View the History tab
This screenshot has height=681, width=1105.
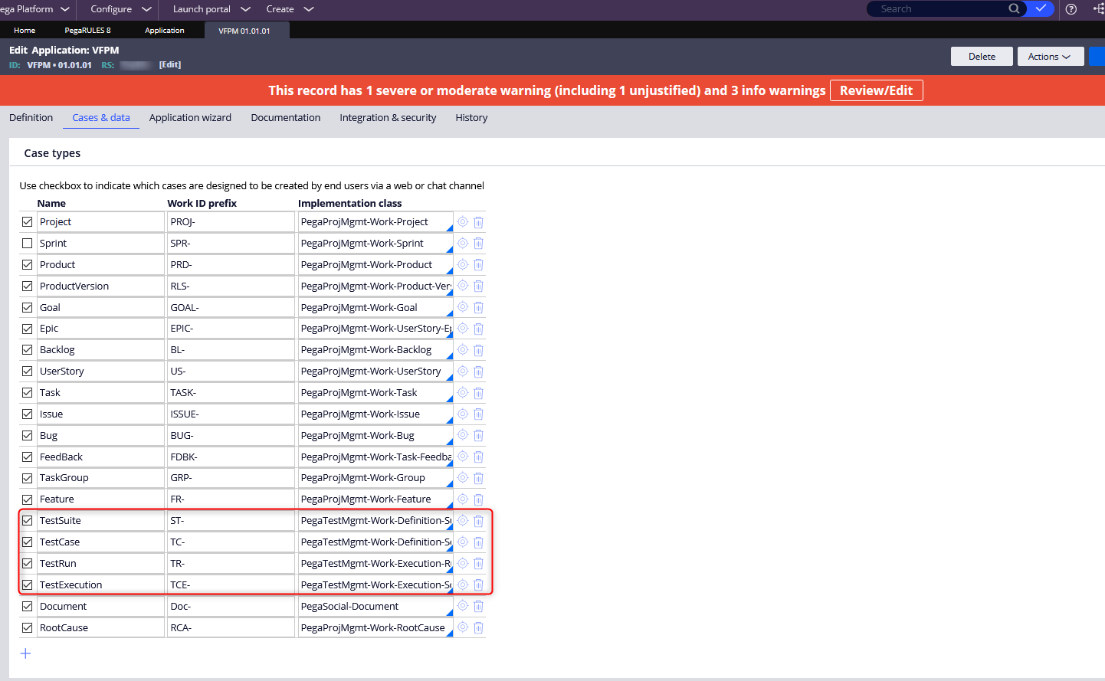tap(471, 118)
